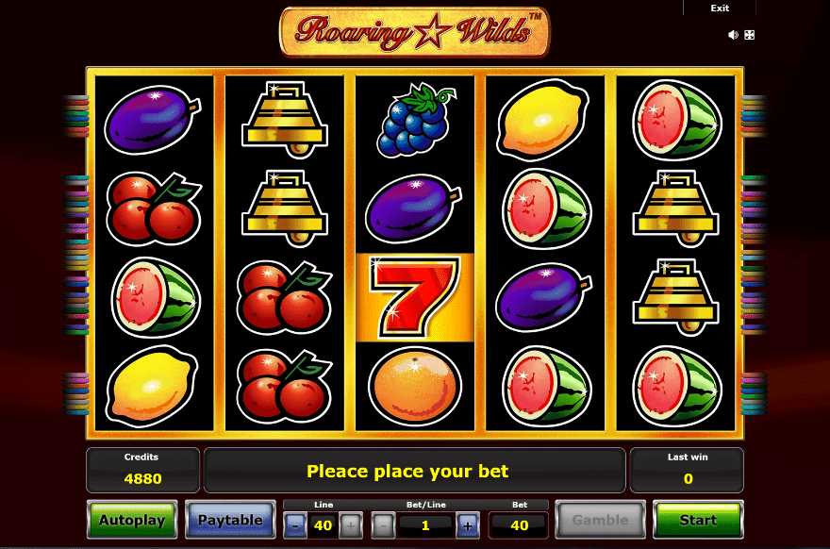Click the orange fruit symbol
The height and width of the screenshot is (549, 830).
[414, 387]
